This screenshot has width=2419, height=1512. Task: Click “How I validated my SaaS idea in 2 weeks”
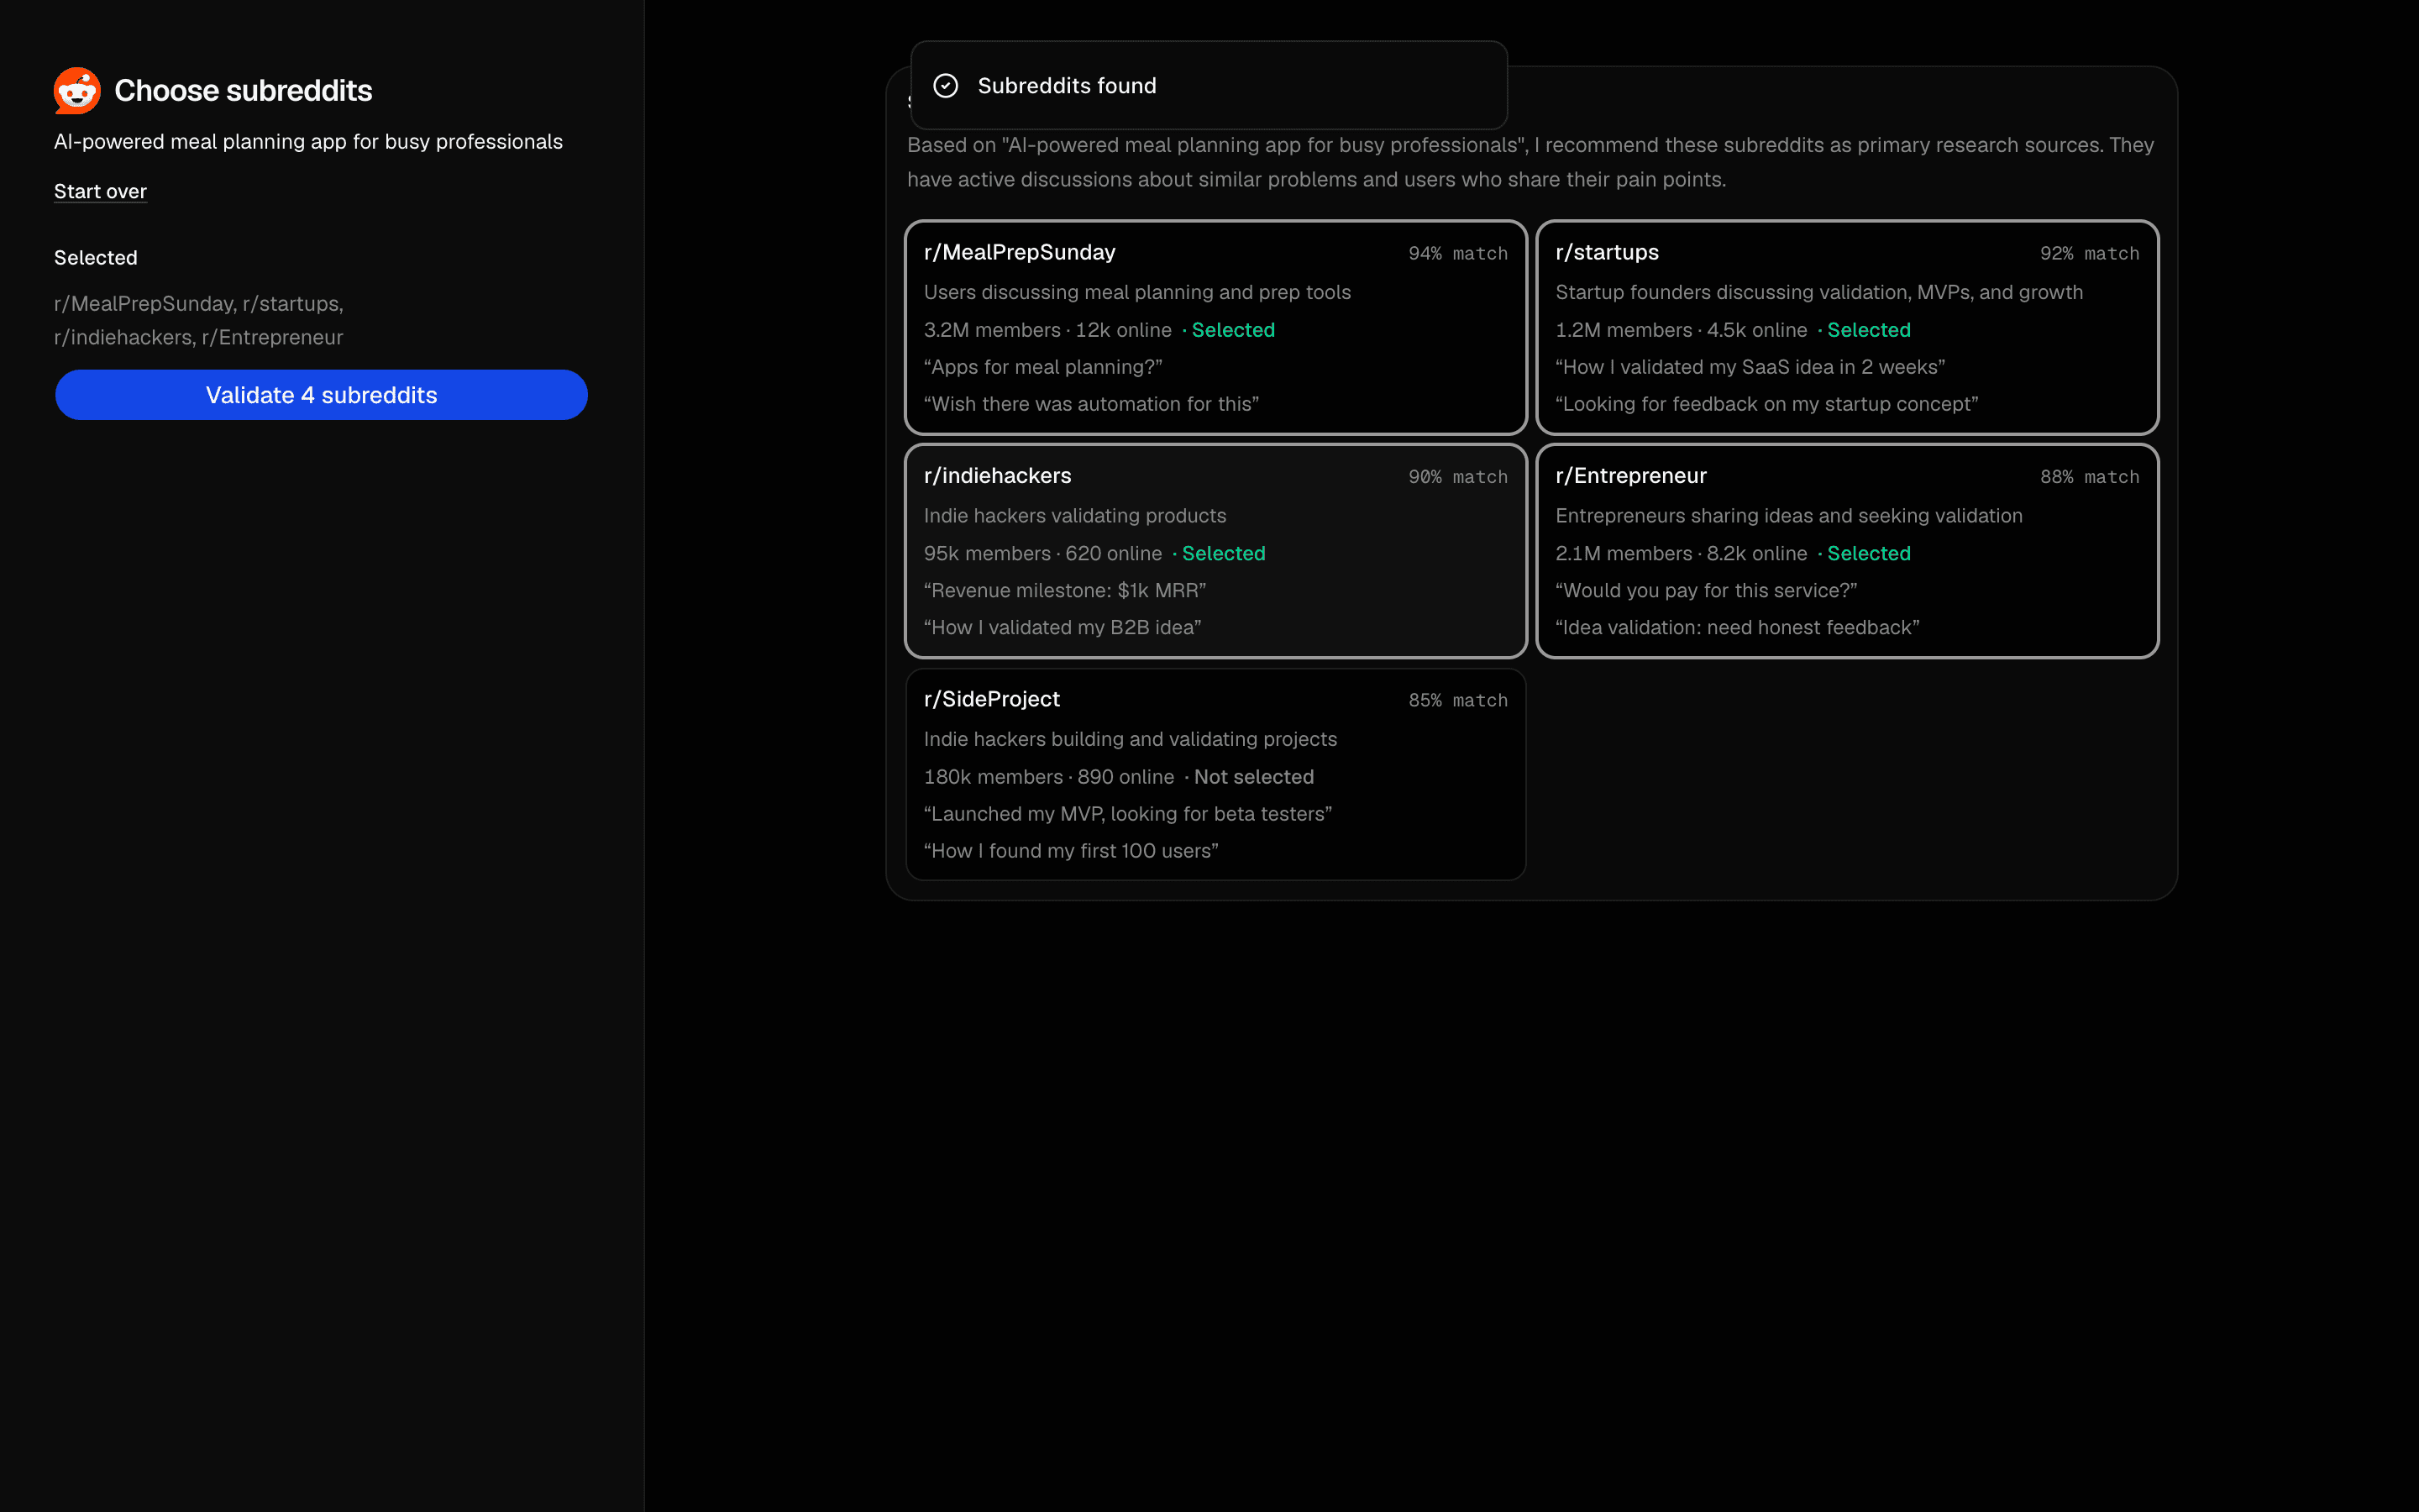pos(1750,367)
